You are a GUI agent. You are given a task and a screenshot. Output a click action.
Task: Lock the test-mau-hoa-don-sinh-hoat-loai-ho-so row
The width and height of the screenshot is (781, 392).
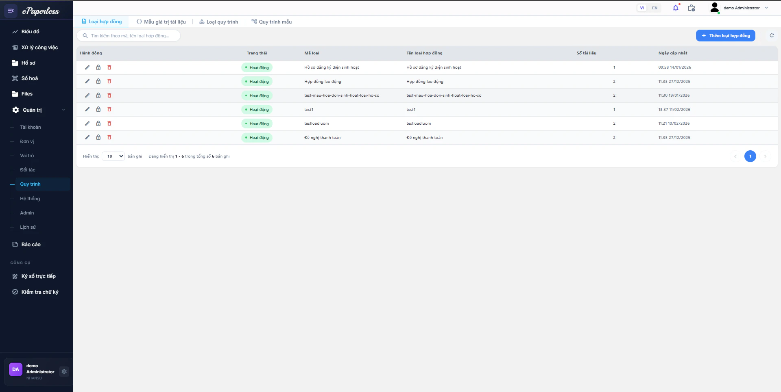tap(98, 95)
